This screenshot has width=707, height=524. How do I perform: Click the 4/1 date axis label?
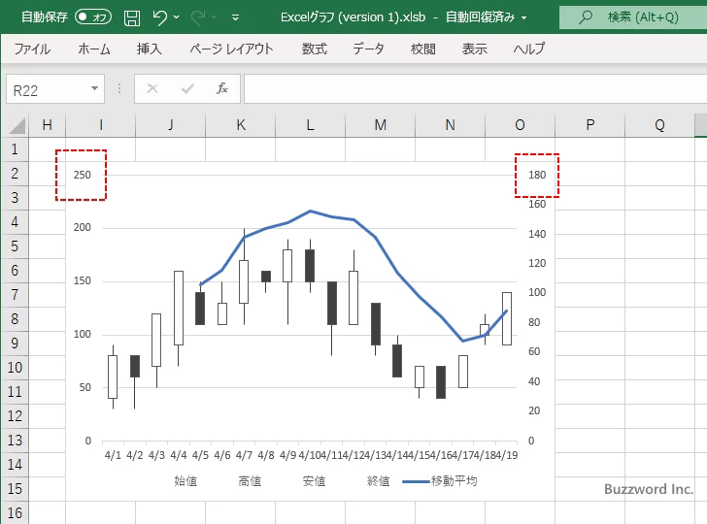(113, 455)
